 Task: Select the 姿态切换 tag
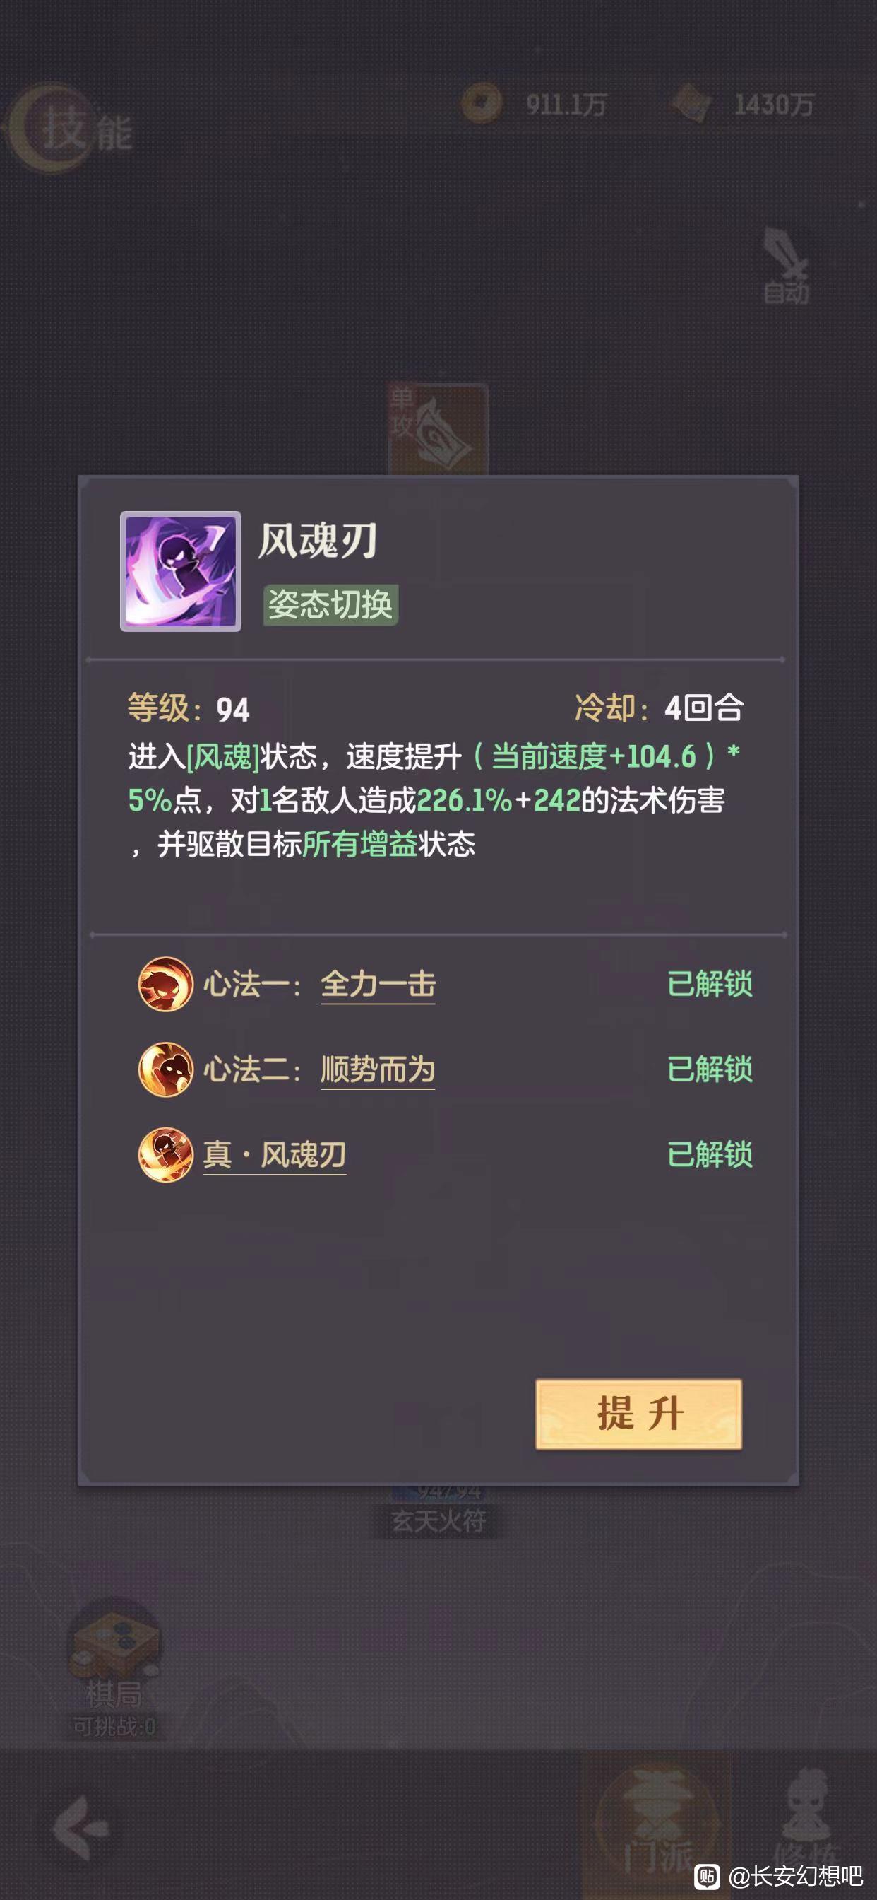[x=331, y=605]
